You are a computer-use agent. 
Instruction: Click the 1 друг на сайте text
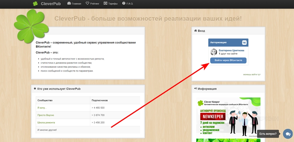pos(228,54)
